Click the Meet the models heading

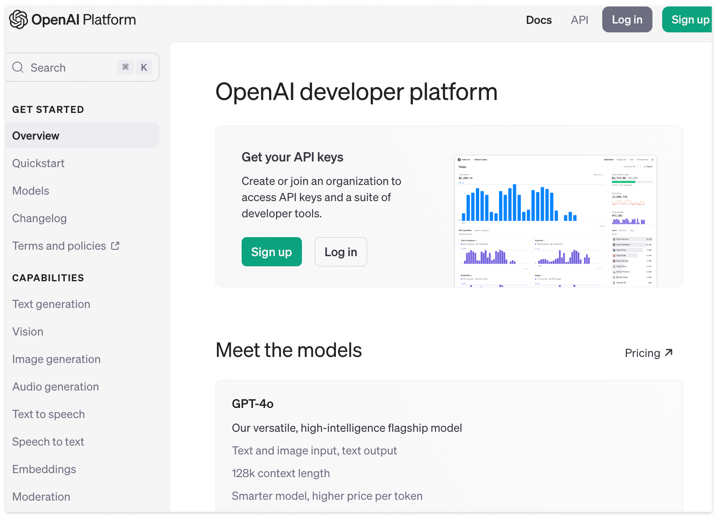click(x=289, y=350)
